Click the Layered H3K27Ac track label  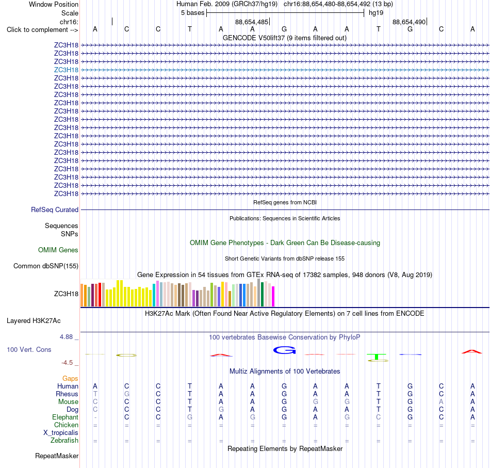34,321
